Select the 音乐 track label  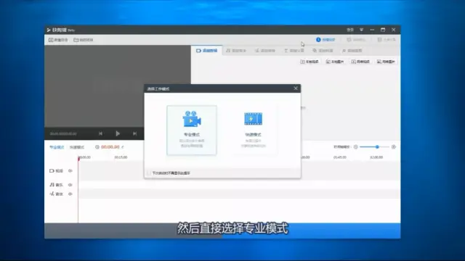pos(57,185)
